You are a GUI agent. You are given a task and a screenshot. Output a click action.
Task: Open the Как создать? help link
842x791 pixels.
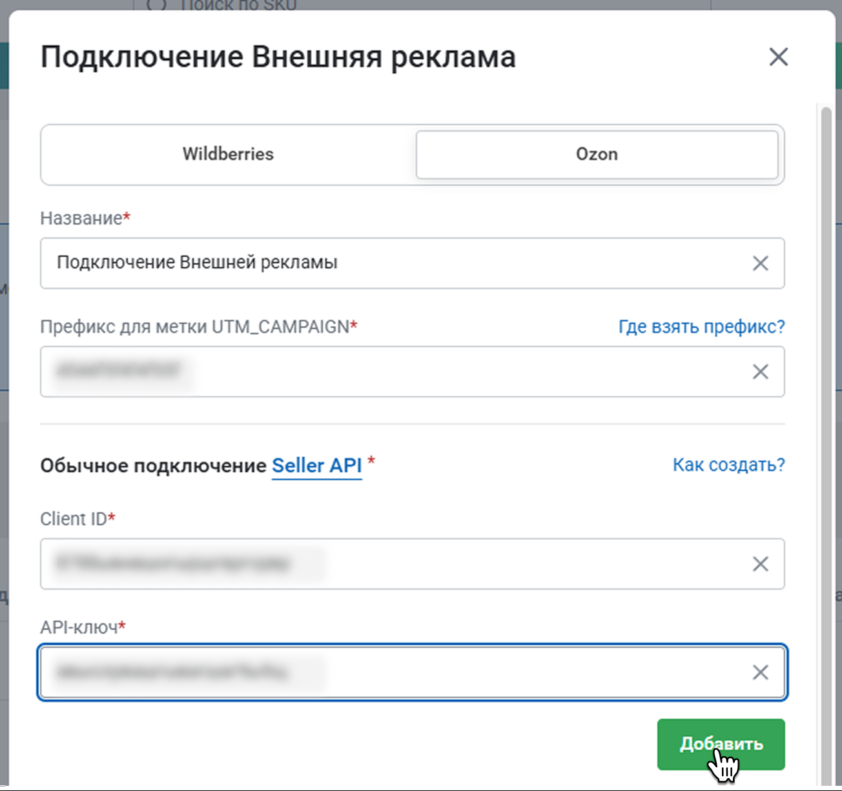tap(728, 465)
